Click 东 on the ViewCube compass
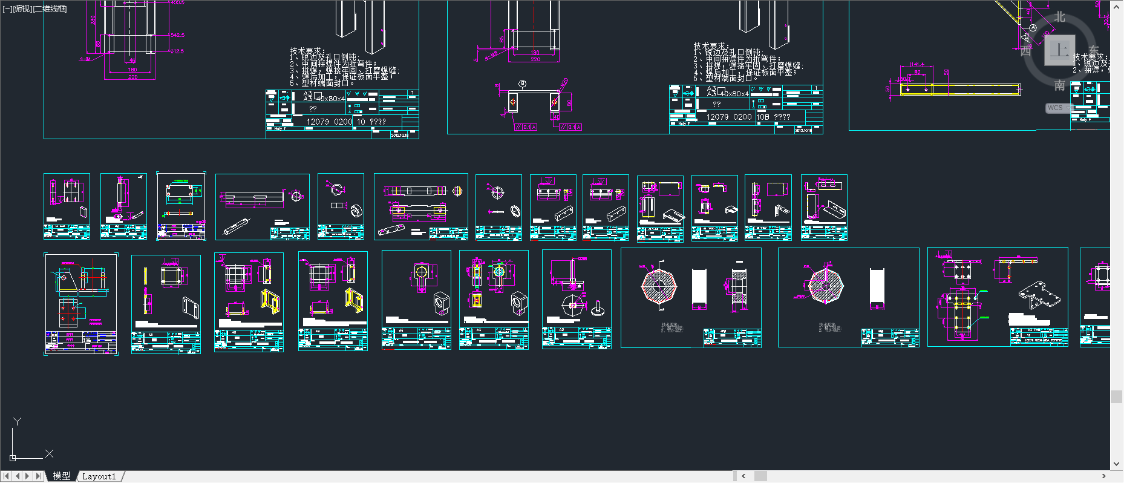Viewport: 1124px width, 483px height. (x=1094, y=51)
